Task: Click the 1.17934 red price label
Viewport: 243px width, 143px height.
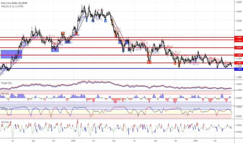Action: click(239, 41)
